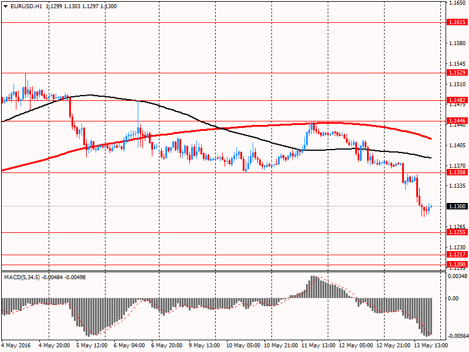Click the 12 May 21:00 time label
Screen dimensions: 469x352
tap(393, 346)
